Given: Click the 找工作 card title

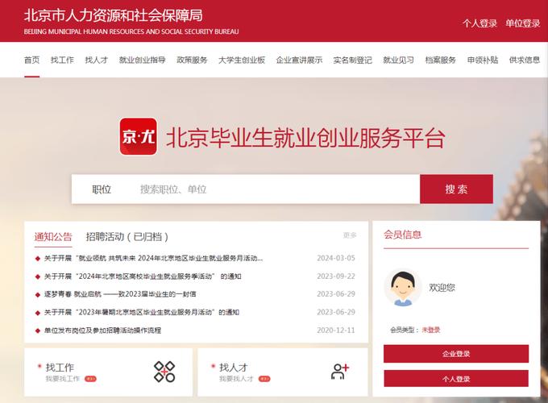Looking at the screenshot, I should coord(60,368).
